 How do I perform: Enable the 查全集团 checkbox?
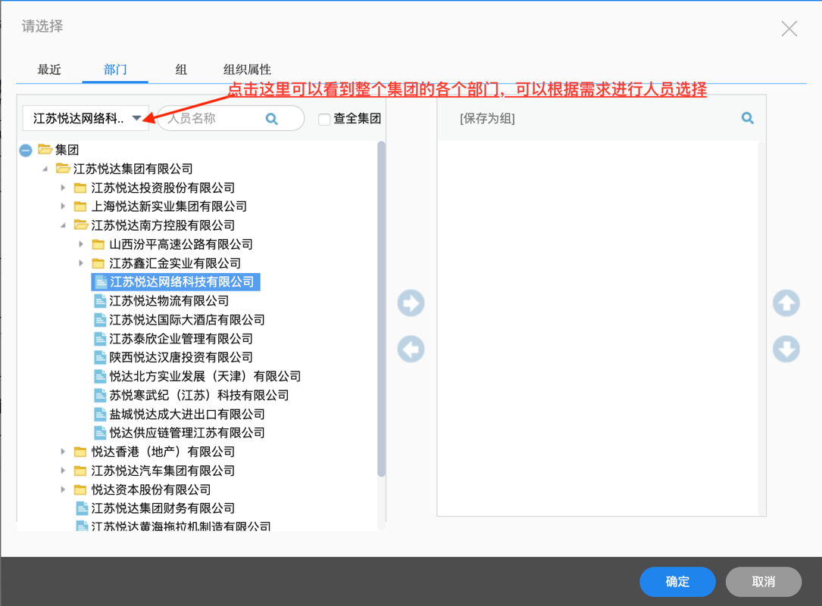(x=324, y=119)
